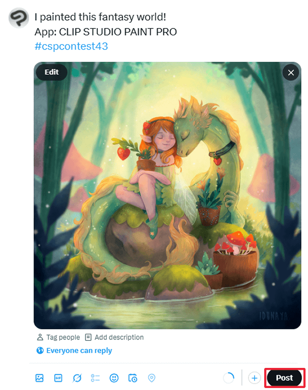Tag a location with the pin icon

click(152, 378)
